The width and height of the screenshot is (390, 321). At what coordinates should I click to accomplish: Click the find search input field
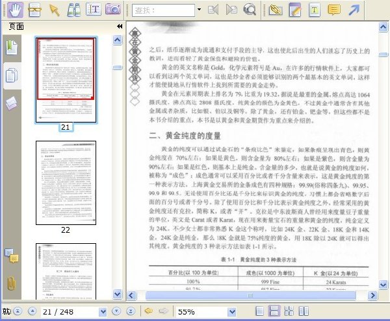(x=163, y=10)
